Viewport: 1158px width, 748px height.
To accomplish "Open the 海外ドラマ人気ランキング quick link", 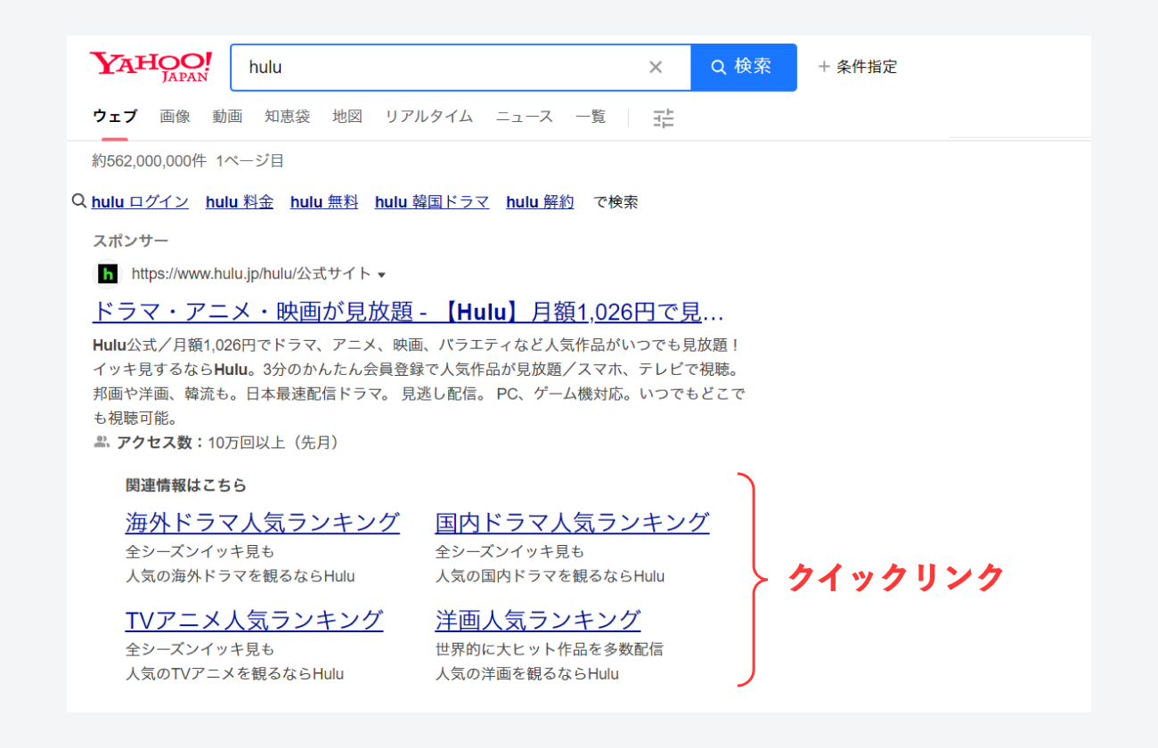I will click(263, 522).
